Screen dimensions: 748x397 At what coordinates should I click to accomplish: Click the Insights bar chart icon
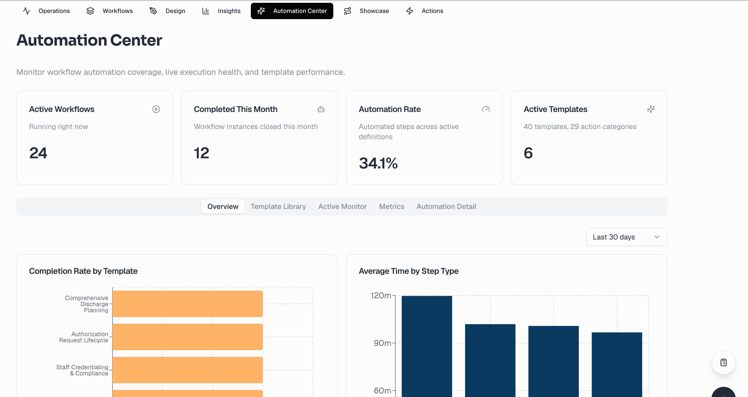(206, 11)
